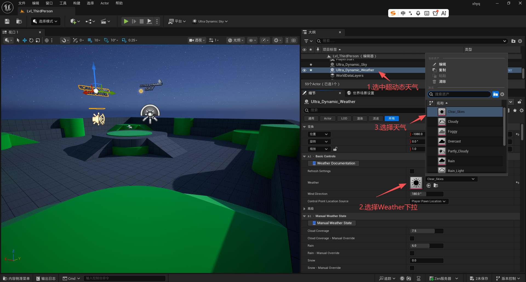Viewport: 526px width, 282px height.
Task: Open the 选择模式 mode dropdown
Action: point(45,21)
